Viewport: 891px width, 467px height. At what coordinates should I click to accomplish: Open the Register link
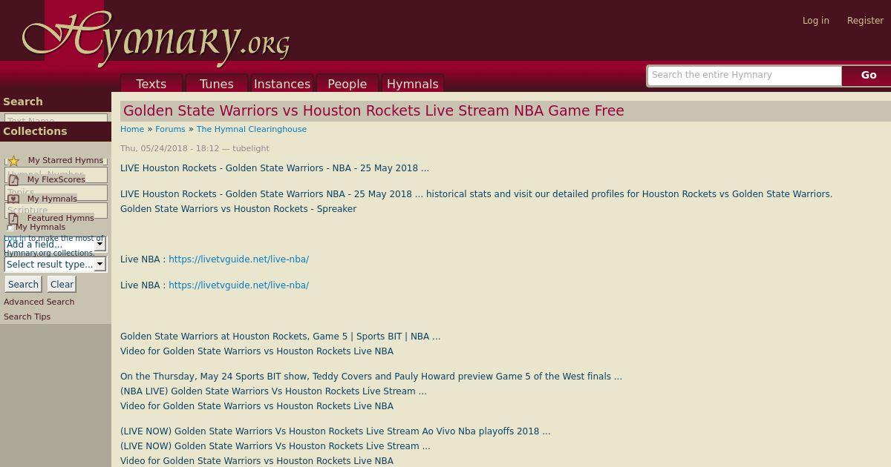point(865,21)
